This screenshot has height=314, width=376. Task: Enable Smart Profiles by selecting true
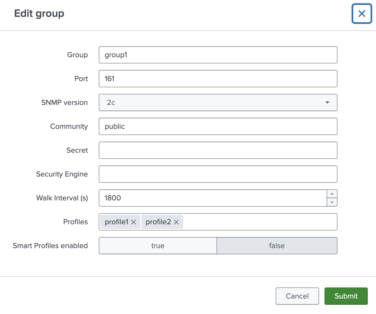click(157, 246)
